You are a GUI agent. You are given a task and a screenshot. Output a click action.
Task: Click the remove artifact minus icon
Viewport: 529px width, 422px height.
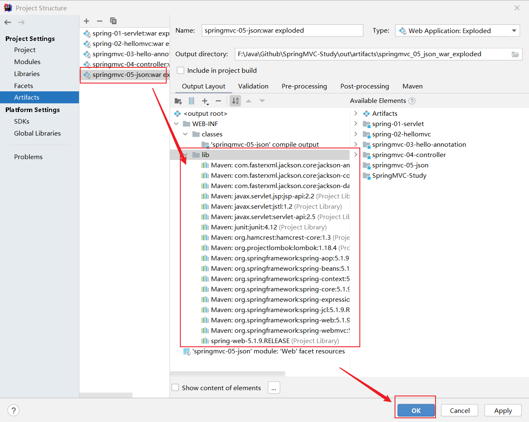tap(100, 21)
